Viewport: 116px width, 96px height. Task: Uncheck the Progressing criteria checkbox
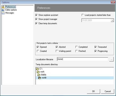point(96,51)
